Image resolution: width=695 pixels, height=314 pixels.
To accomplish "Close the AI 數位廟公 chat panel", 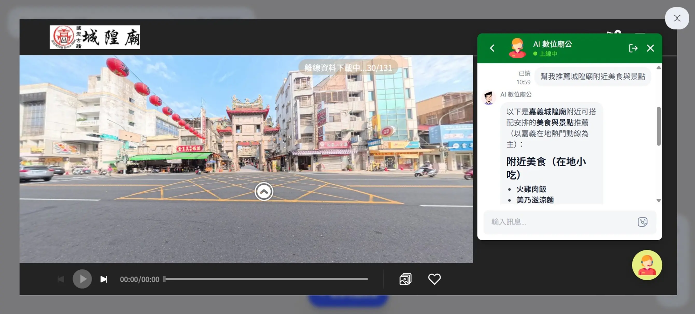I will pos(650,48).
